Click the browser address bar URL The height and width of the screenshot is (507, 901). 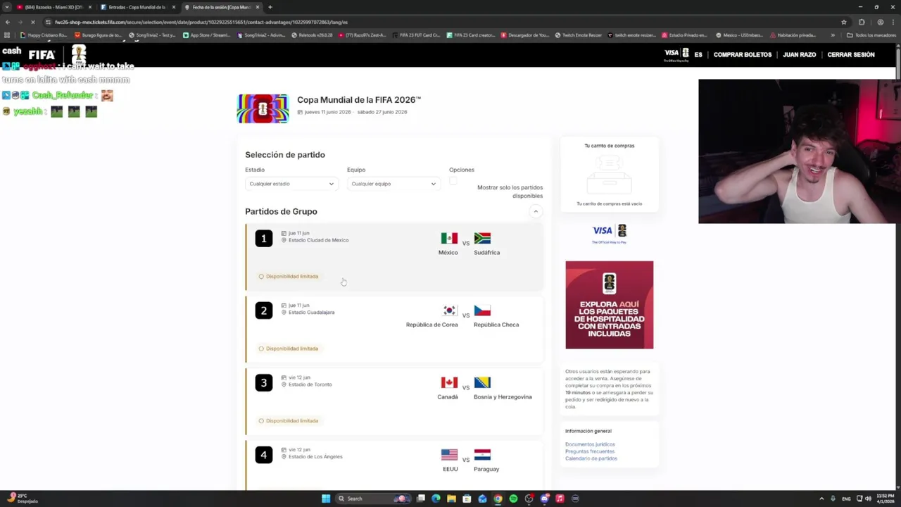201,22
